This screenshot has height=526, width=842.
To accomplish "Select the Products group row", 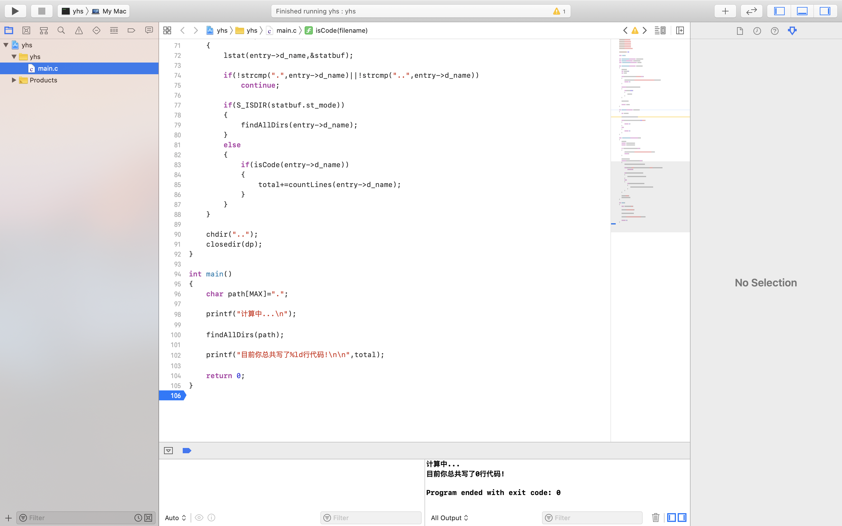I will click(x=79, y=80).
